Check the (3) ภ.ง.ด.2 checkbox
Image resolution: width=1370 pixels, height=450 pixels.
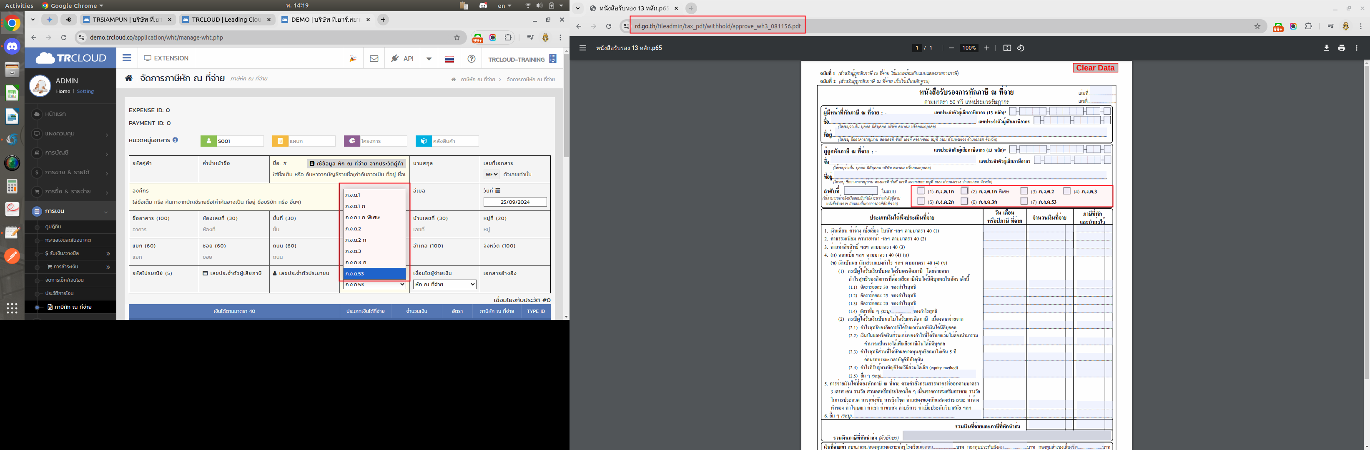[x=1024, y=191]
